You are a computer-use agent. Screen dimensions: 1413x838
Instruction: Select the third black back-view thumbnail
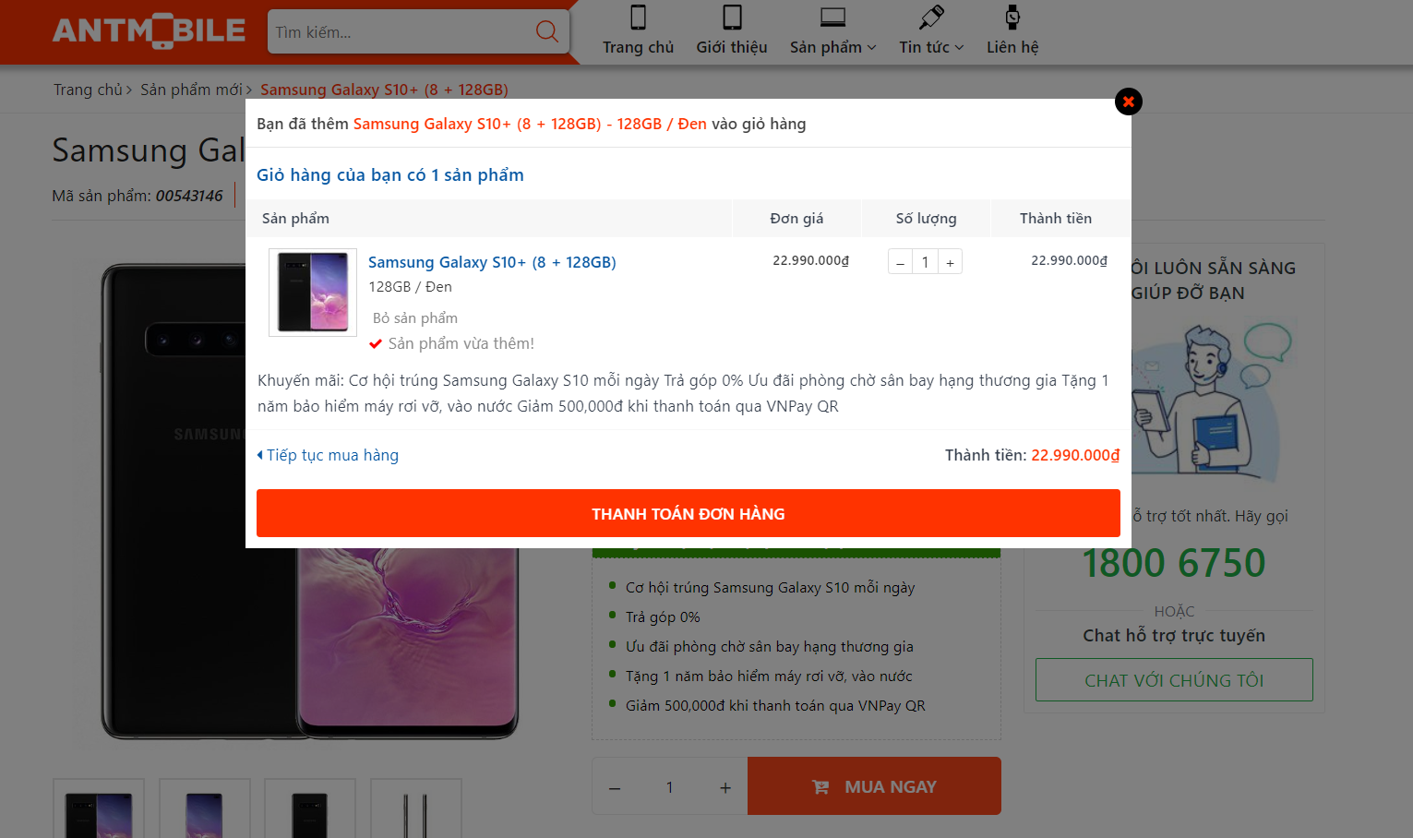310,808
